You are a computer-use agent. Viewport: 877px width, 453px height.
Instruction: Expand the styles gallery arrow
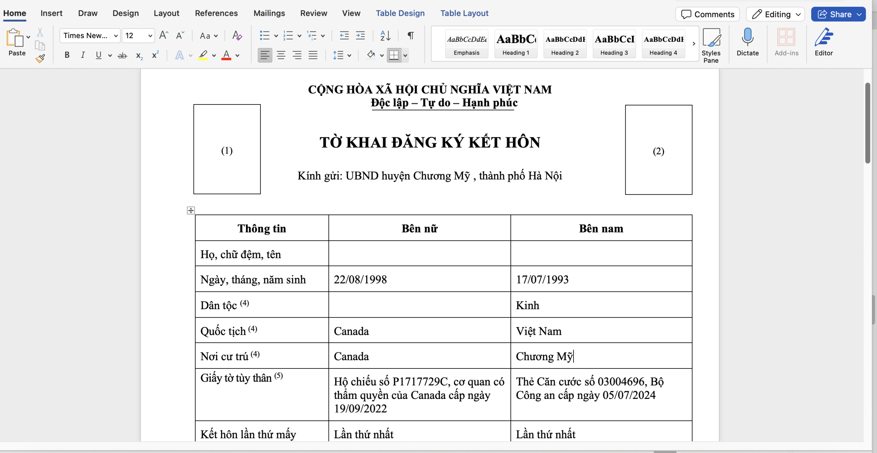point(694,44)
